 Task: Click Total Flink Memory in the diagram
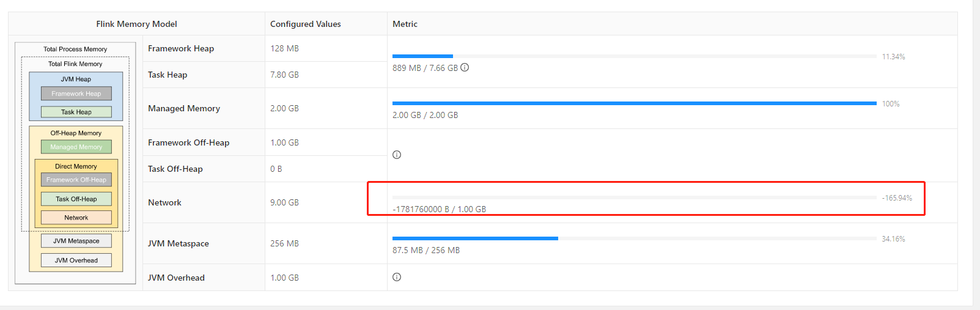point(75,64)
